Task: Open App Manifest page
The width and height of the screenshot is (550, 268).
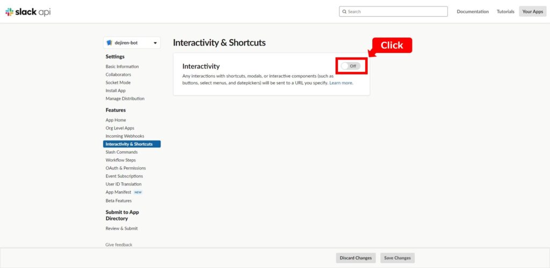Action: point(118,192)
